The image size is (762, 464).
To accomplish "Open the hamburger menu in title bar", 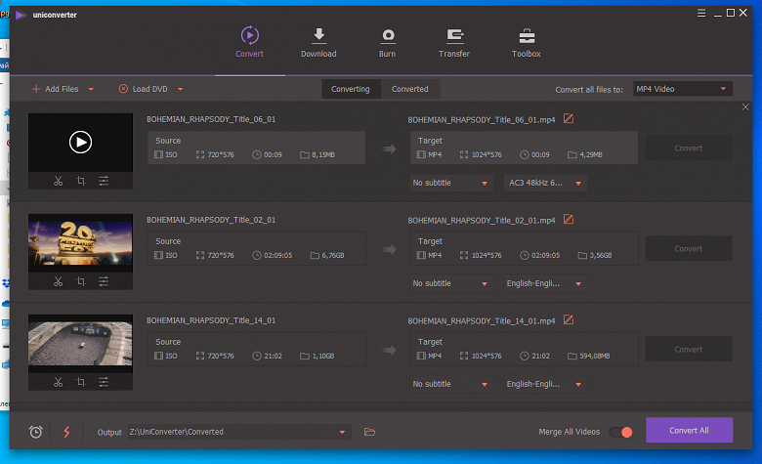I will tap(701, 13).
